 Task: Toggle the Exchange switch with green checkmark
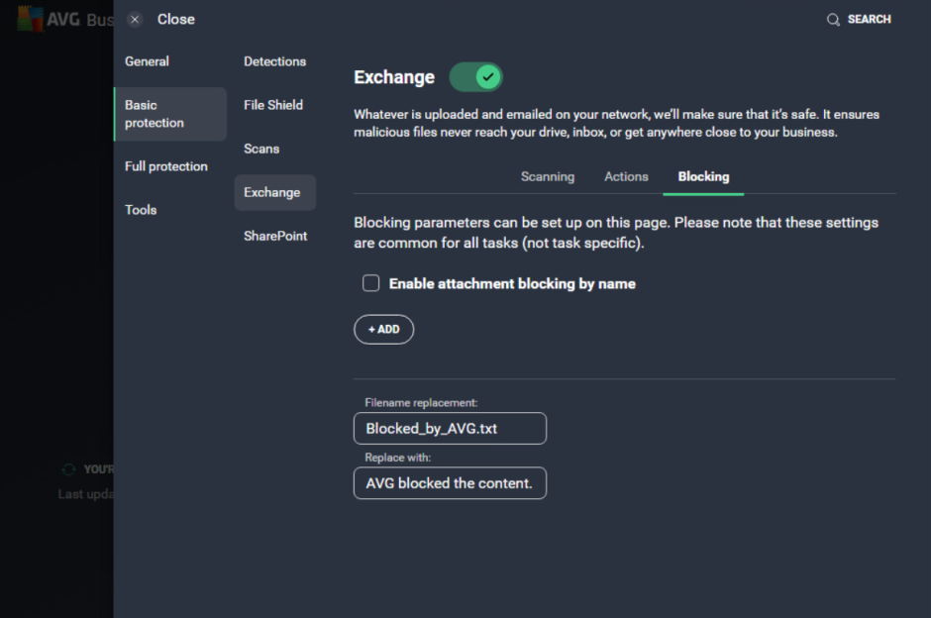[474, 76]
